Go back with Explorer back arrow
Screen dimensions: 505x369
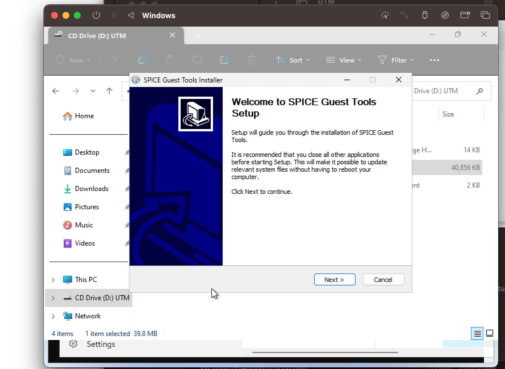click(x=56, y=91)
